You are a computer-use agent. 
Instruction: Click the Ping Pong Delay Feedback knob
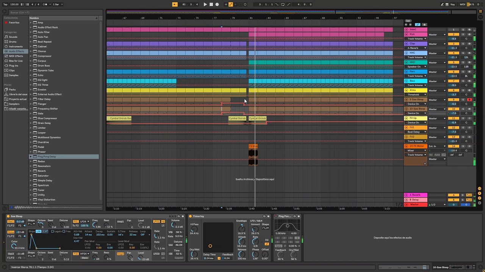coord(280,254)
